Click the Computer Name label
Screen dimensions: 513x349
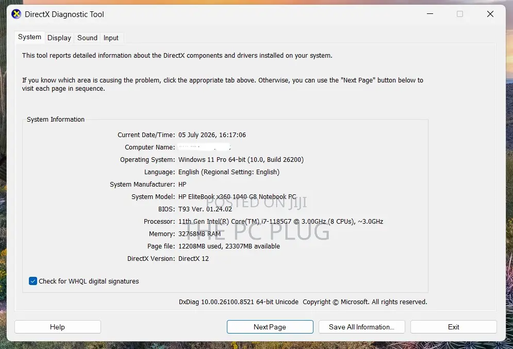(150, 147)
